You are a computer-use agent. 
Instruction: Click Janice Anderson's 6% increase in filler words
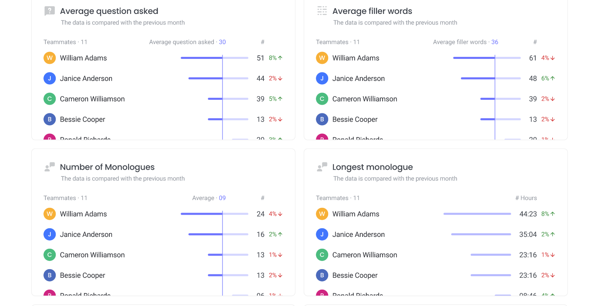coord(548,78)
